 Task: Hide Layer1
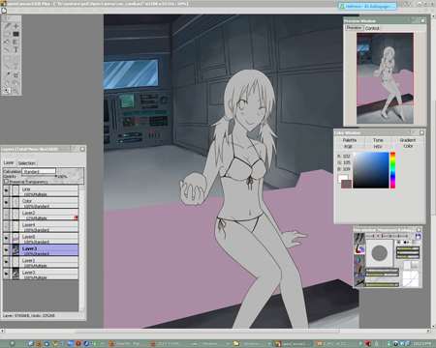tap(6, 262)
